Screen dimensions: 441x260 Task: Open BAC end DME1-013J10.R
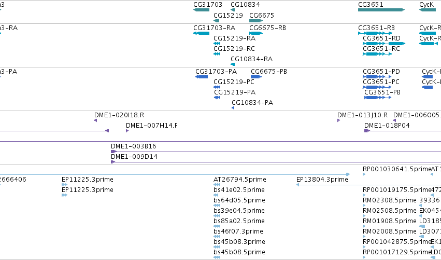coord(338,120)
